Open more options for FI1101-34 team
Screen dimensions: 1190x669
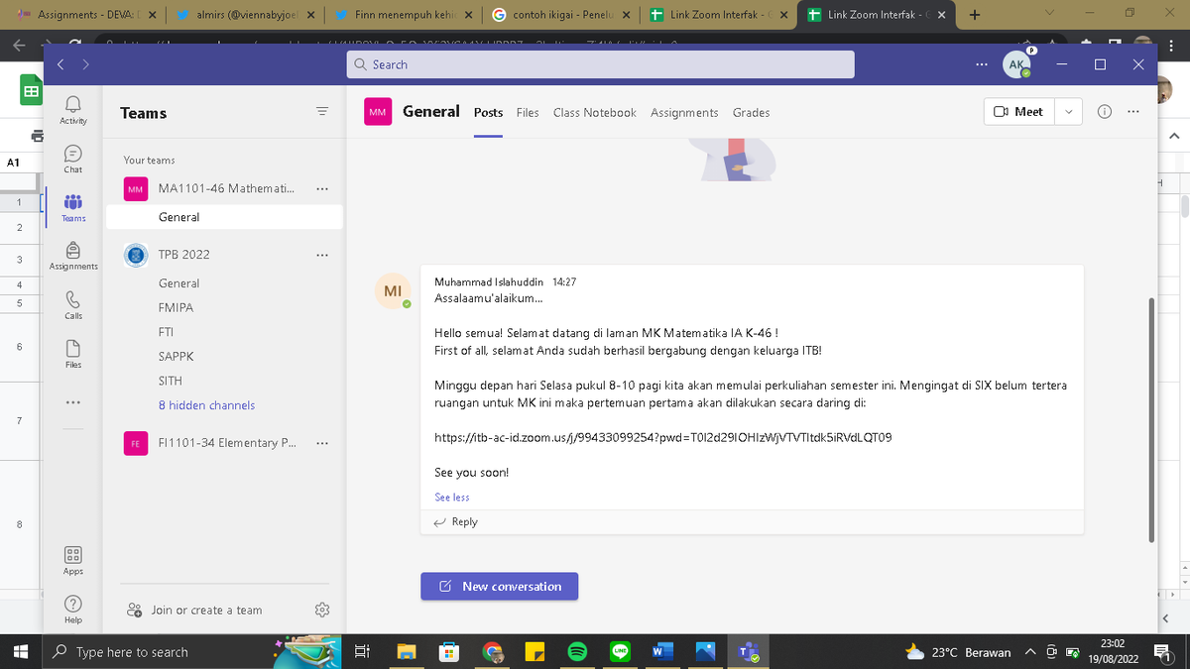pyautogui.click(x=321, y=443)
